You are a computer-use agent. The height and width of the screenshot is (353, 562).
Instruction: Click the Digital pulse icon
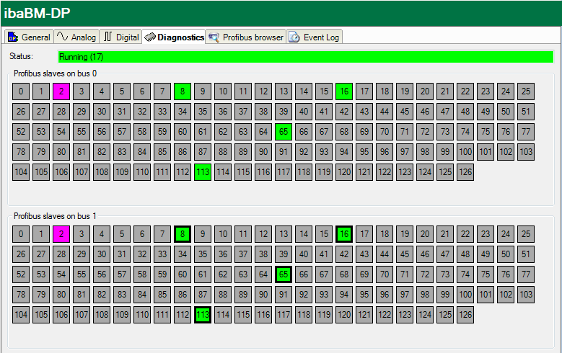(x=108, y=37)
